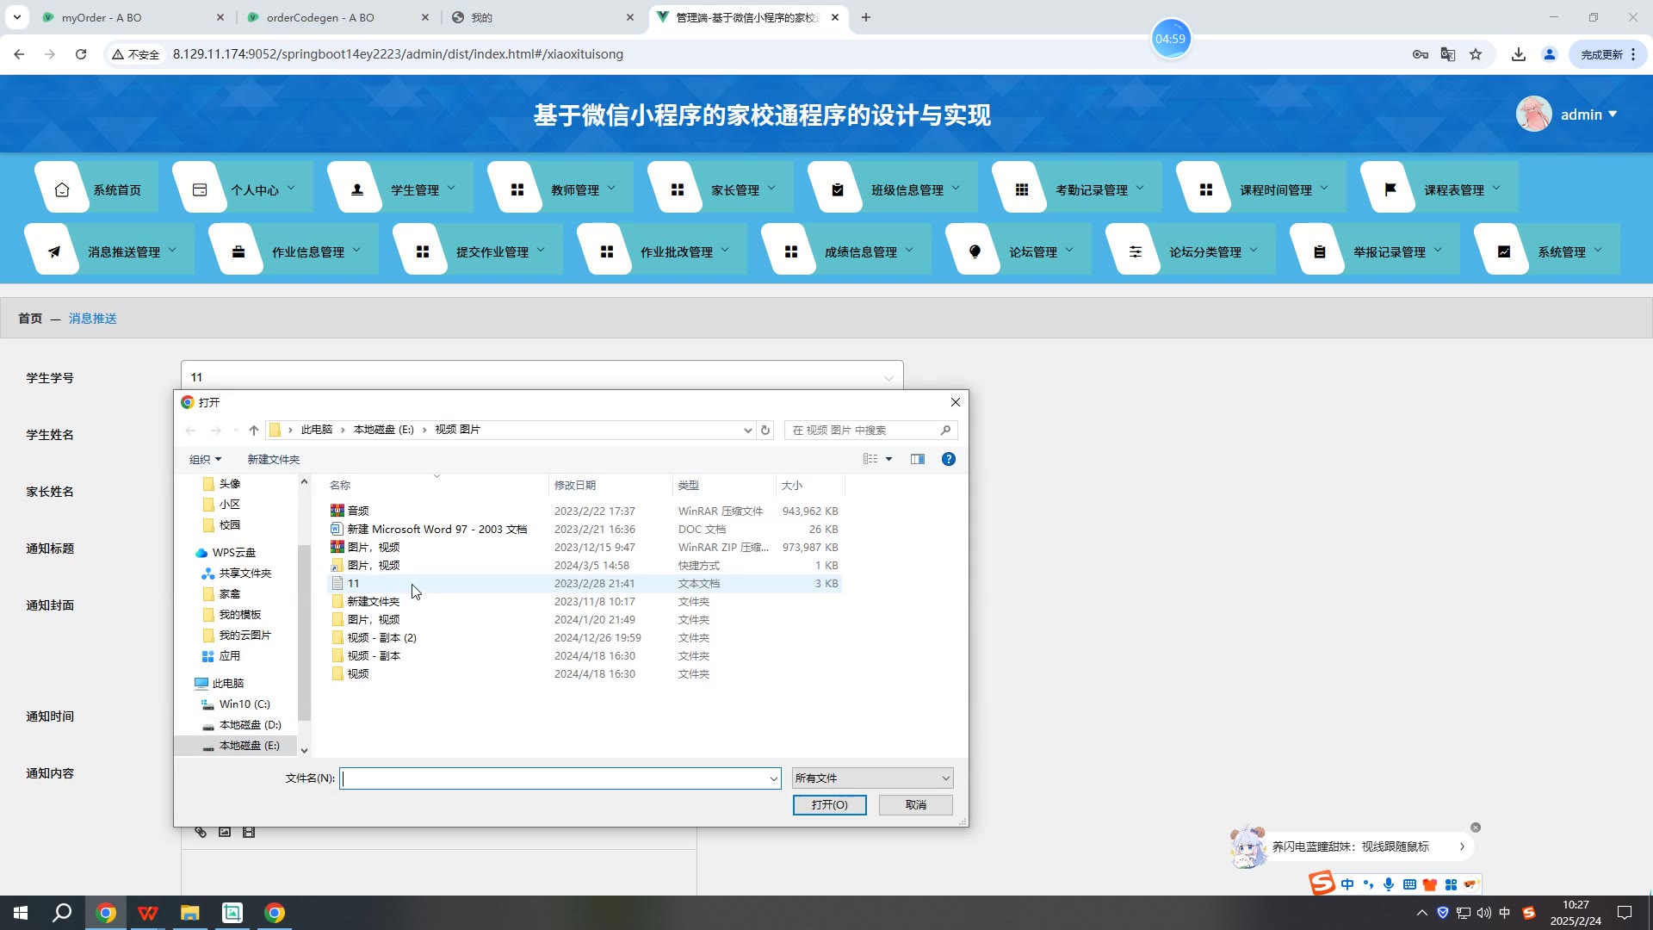Image resolution: width=1653 pixels, height=930 pixels.
Task: Click the bookmark star icon in address bar
Action: [1476, 54]
